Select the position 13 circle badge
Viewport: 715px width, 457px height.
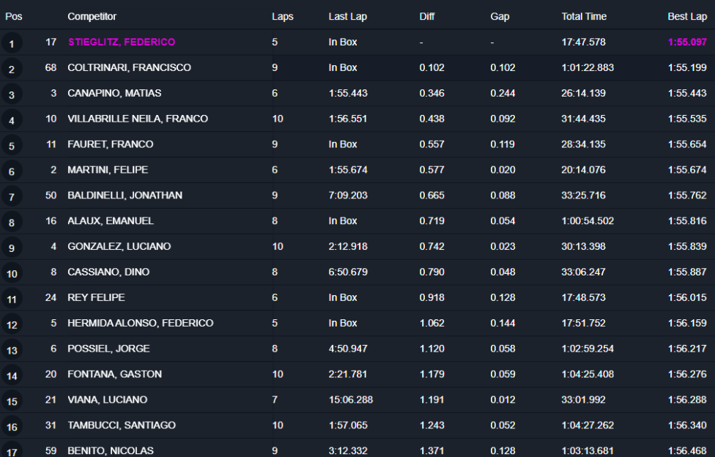coord(12,351)
